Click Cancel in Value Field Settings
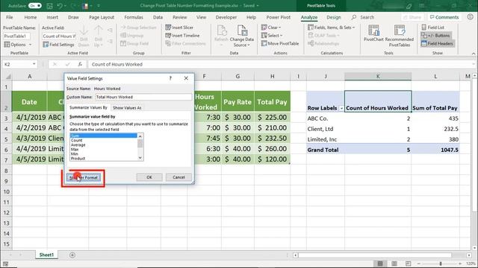This screenshot has height=268, width=478. point(179,177)
